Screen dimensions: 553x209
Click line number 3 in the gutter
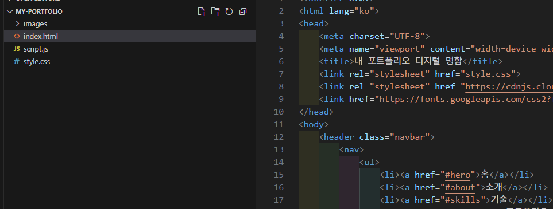click(281, 24)
